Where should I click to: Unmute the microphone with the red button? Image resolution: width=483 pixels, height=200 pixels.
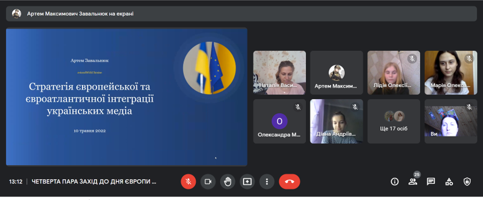click(188, 182)
